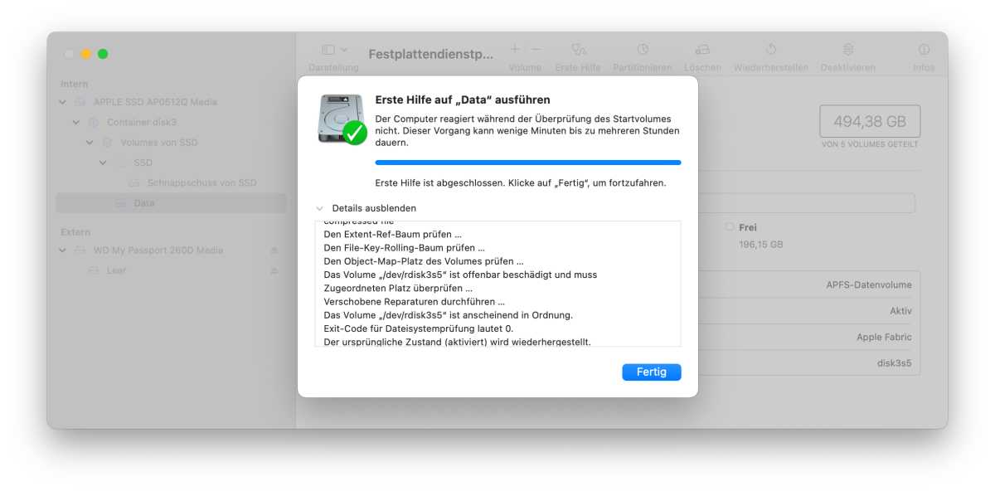Select the Wiederherstellen toolbar icon
This screenshot has width=995, height=491.
tap(770, 50)
